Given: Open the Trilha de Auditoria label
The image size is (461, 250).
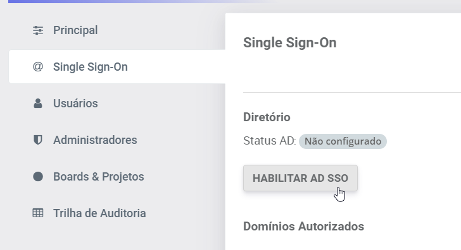Looking at the screenshot, I should (99, 213).
